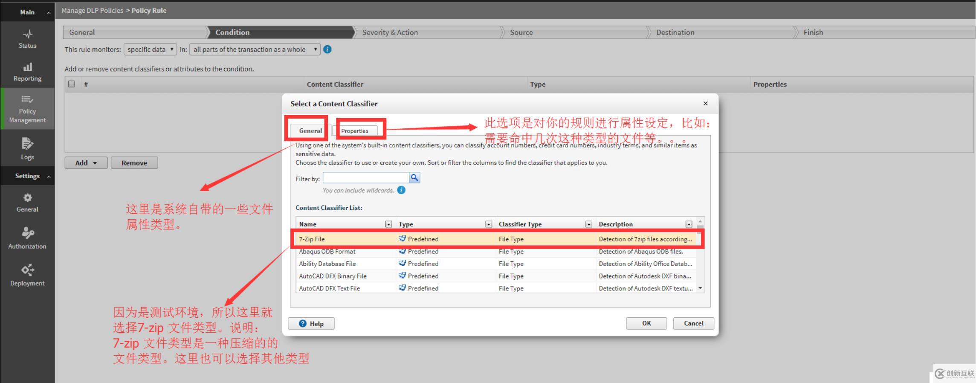Click the Filter by text field
Image resolution: width=976 pixels, height=383 pixels.
tap(366, 177)
